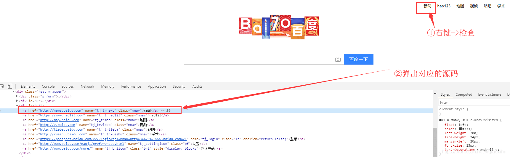510x157 pixels.
Task: Click the passport.baidu.com login href in source
Action: coord(113,139)
